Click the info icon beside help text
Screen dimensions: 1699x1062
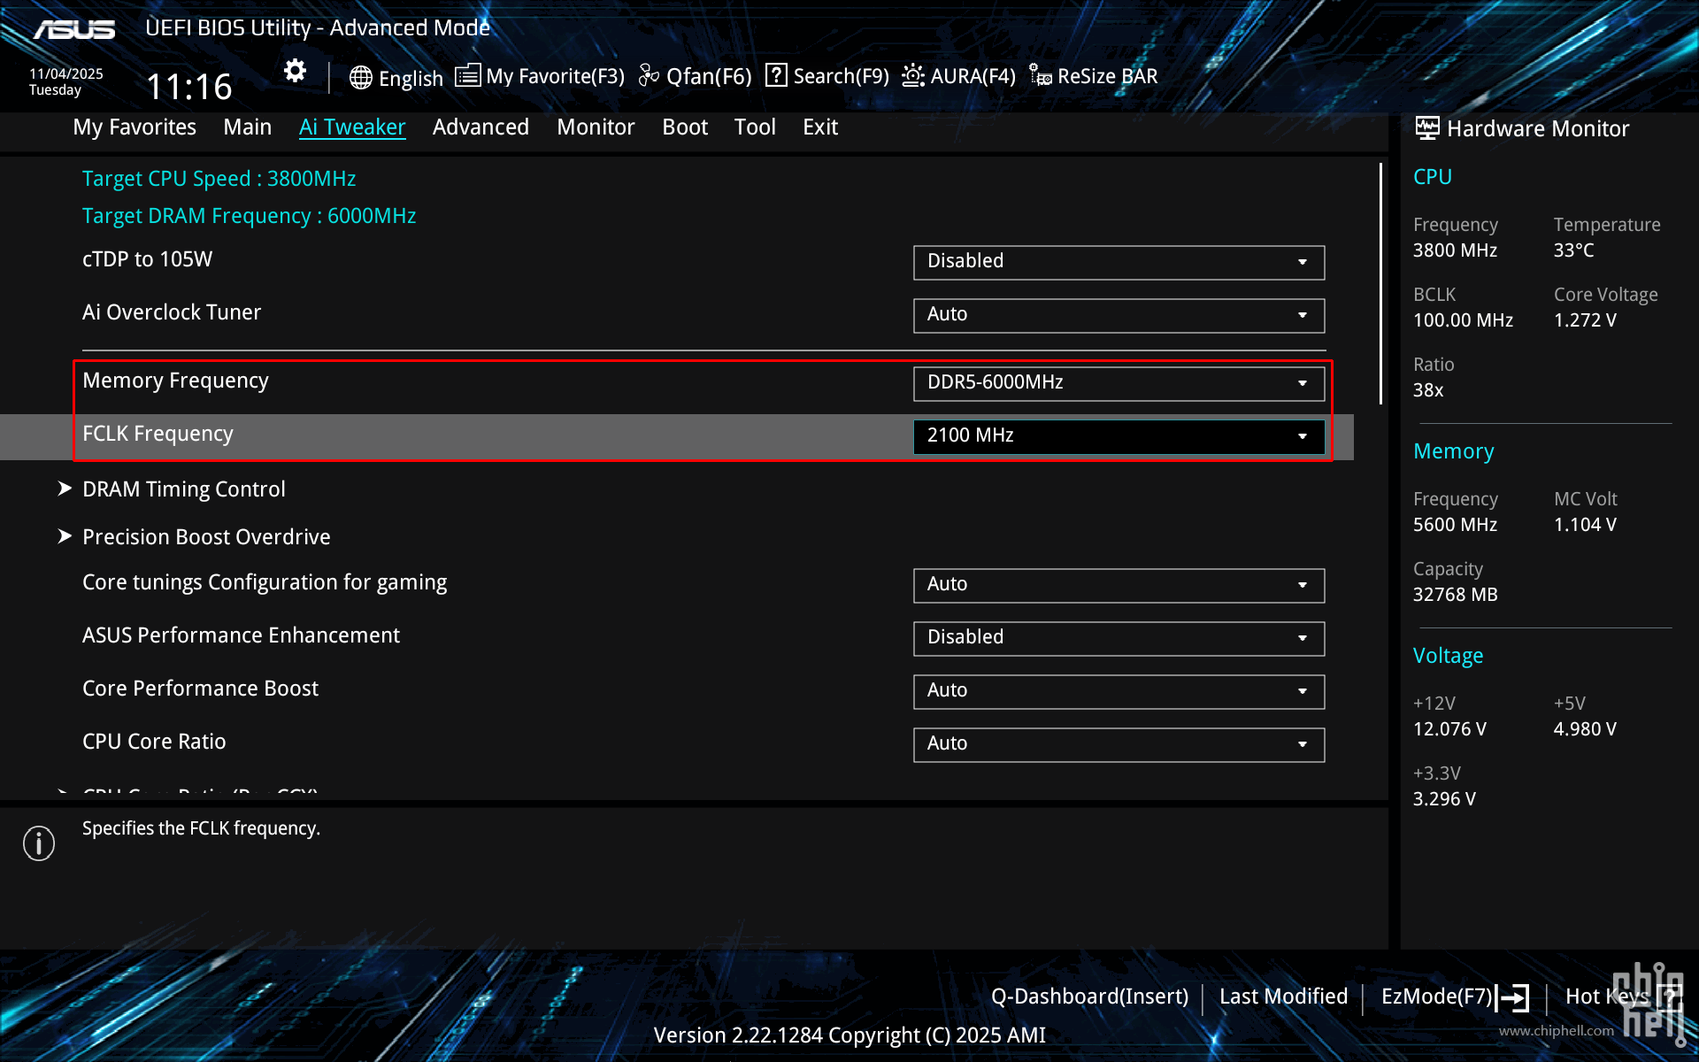[39, 843]
